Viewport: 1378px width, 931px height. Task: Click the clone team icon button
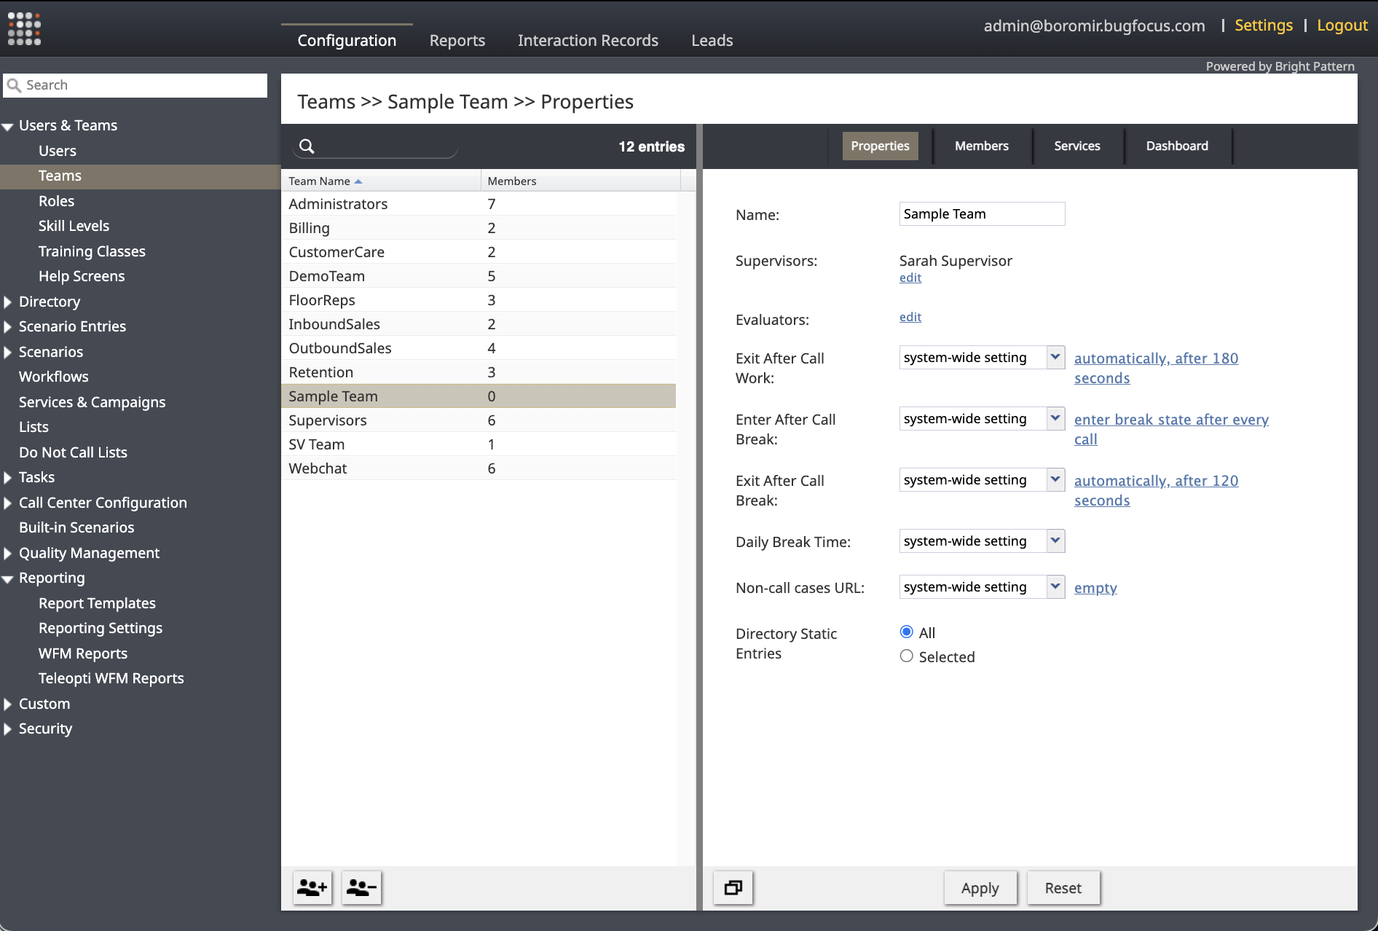point(733,887)
